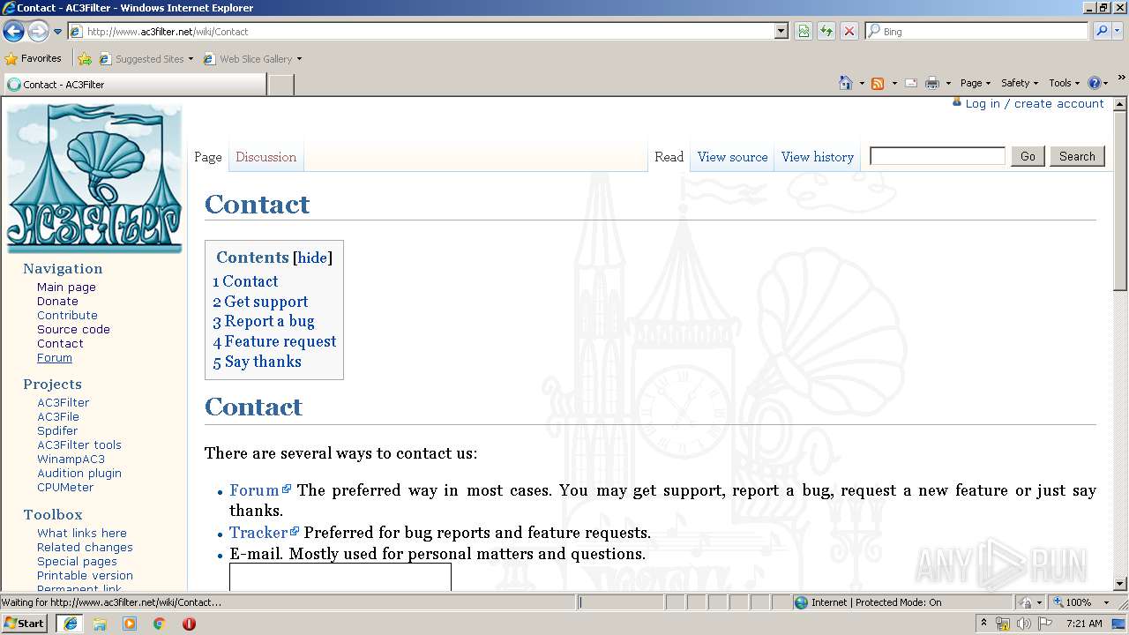Open the recent pages dropdown arrow
This screenshot has width=1129, height=635.
[x=57, y=32]
